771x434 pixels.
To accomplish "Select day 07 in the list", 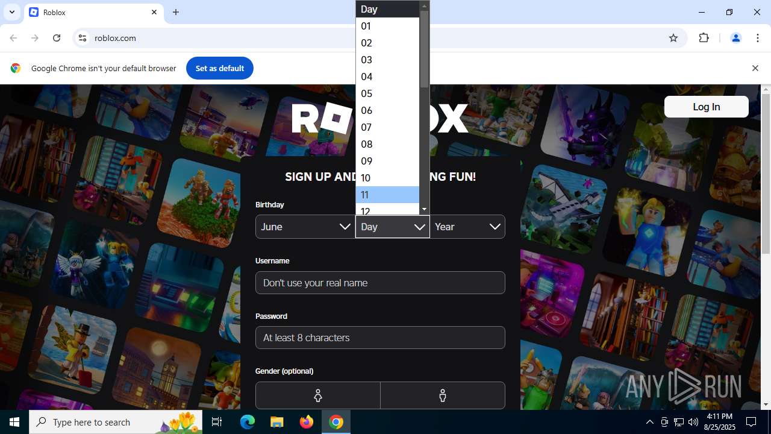I will 387,127.
